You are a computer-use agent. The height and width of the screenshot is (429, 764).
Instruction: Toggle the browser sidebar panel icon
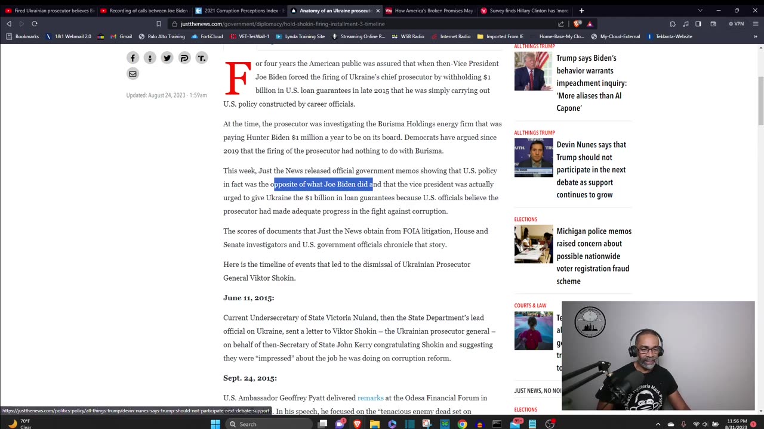pyautogui.click(x=698, y=24)
